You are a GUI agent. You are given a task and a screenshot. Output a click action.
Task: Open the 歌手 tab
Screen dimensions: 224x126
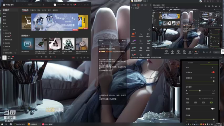point(49,10)
